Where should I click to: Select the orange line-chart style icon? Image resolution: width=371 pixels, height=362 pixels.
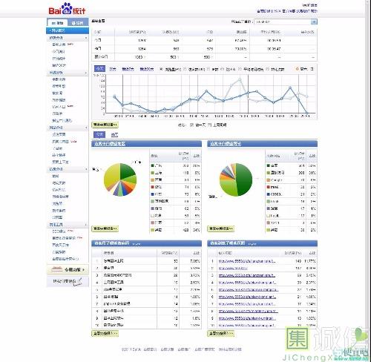point(298,69)
